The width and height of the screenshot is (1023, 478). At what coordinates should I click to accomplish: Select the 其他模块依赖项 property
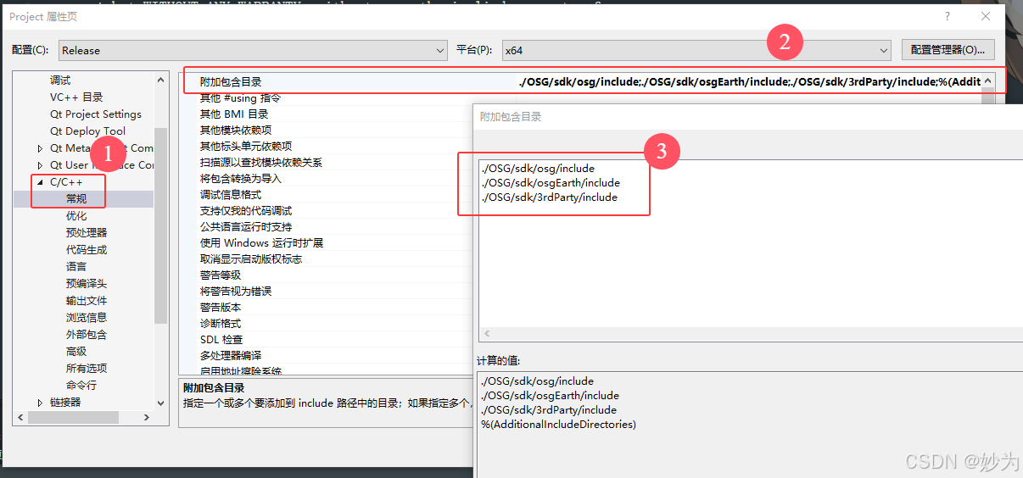tap(236, 130)
